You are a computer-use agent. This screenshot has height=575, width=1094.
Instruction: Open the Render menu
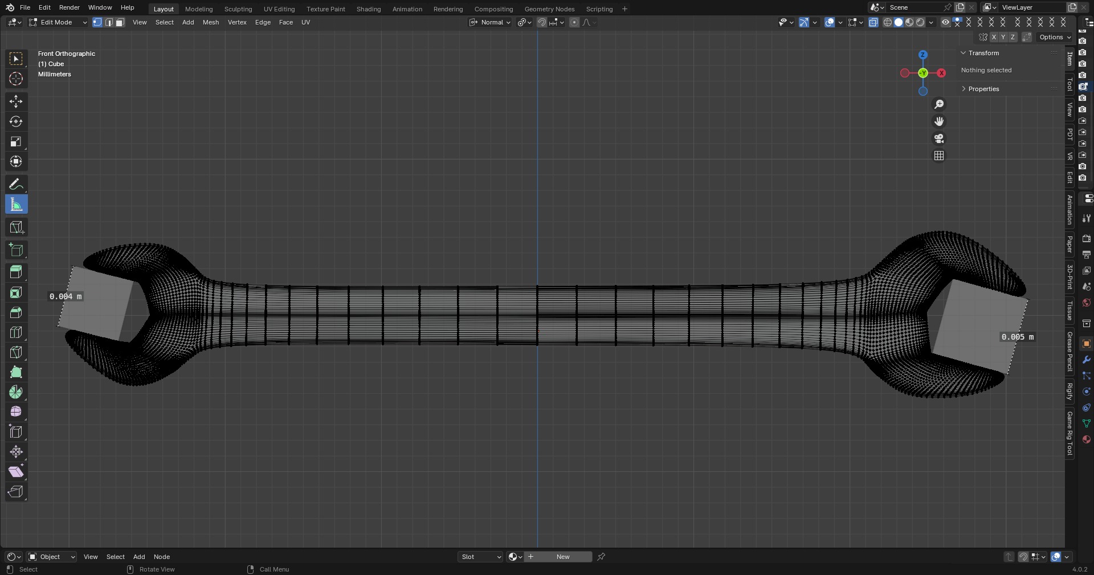coord(70,7)
